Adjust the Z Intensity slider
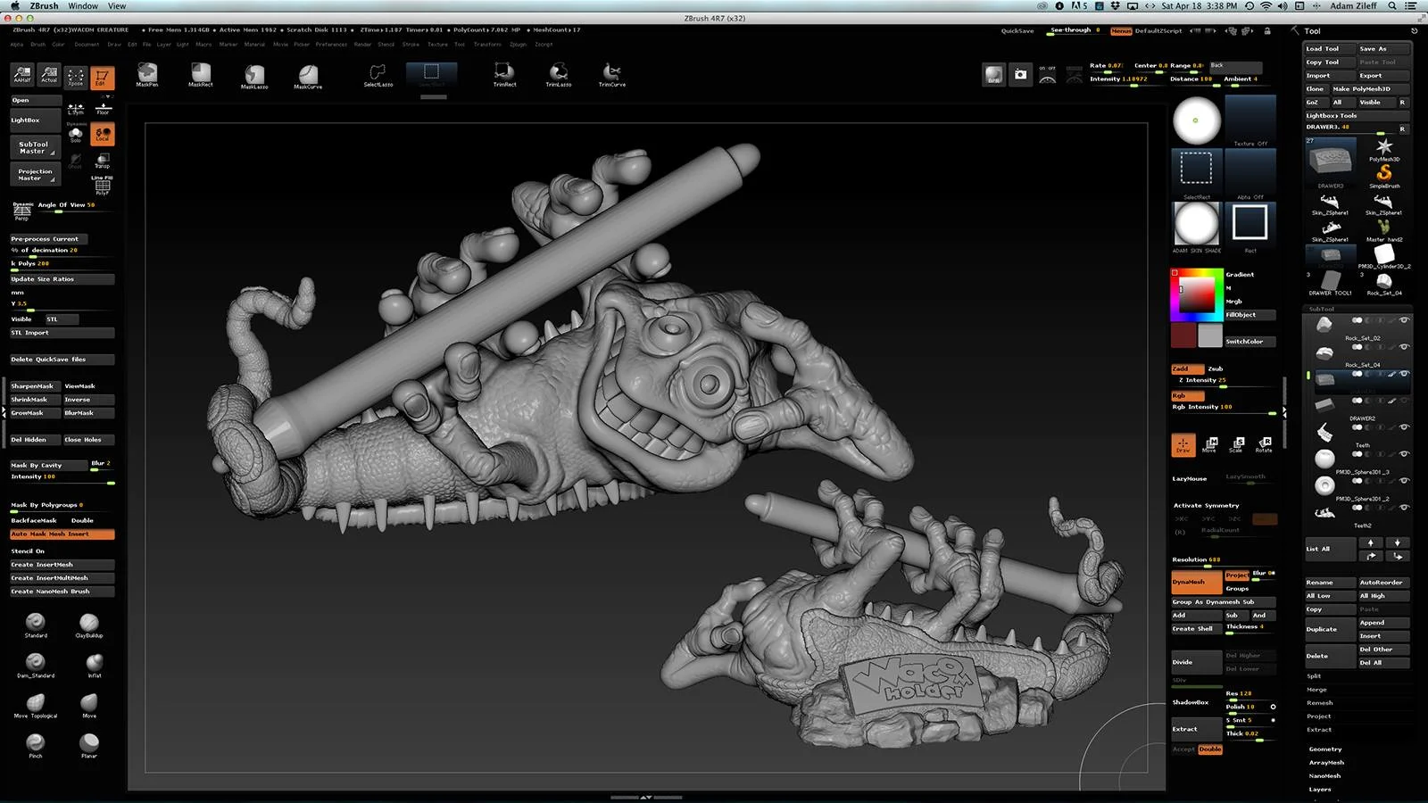Screen dimensions: 1428x803 (x=1223, y=382)
